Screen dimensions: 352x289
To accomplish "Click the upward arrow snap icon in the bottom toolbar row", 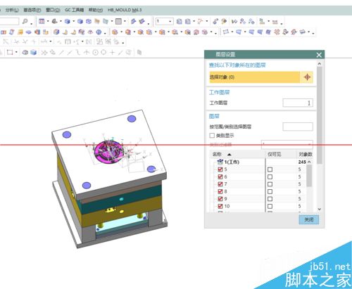I will point(87,52).
